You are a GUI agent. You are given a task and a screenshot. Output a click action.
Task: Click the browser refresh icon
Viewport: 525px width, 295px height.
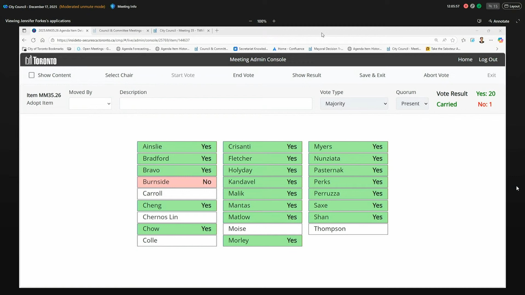click(33, 40)
